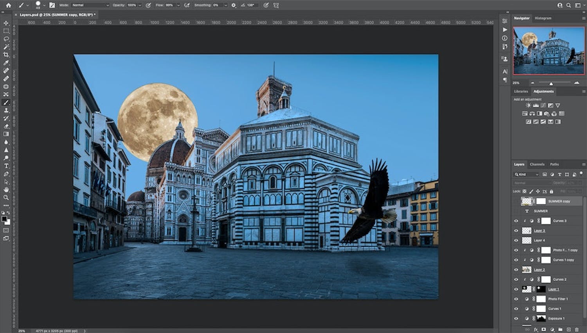Activate the Crop tool
Image resolution: width=587 pixels, height=333 pixels.
coord(6,55)
